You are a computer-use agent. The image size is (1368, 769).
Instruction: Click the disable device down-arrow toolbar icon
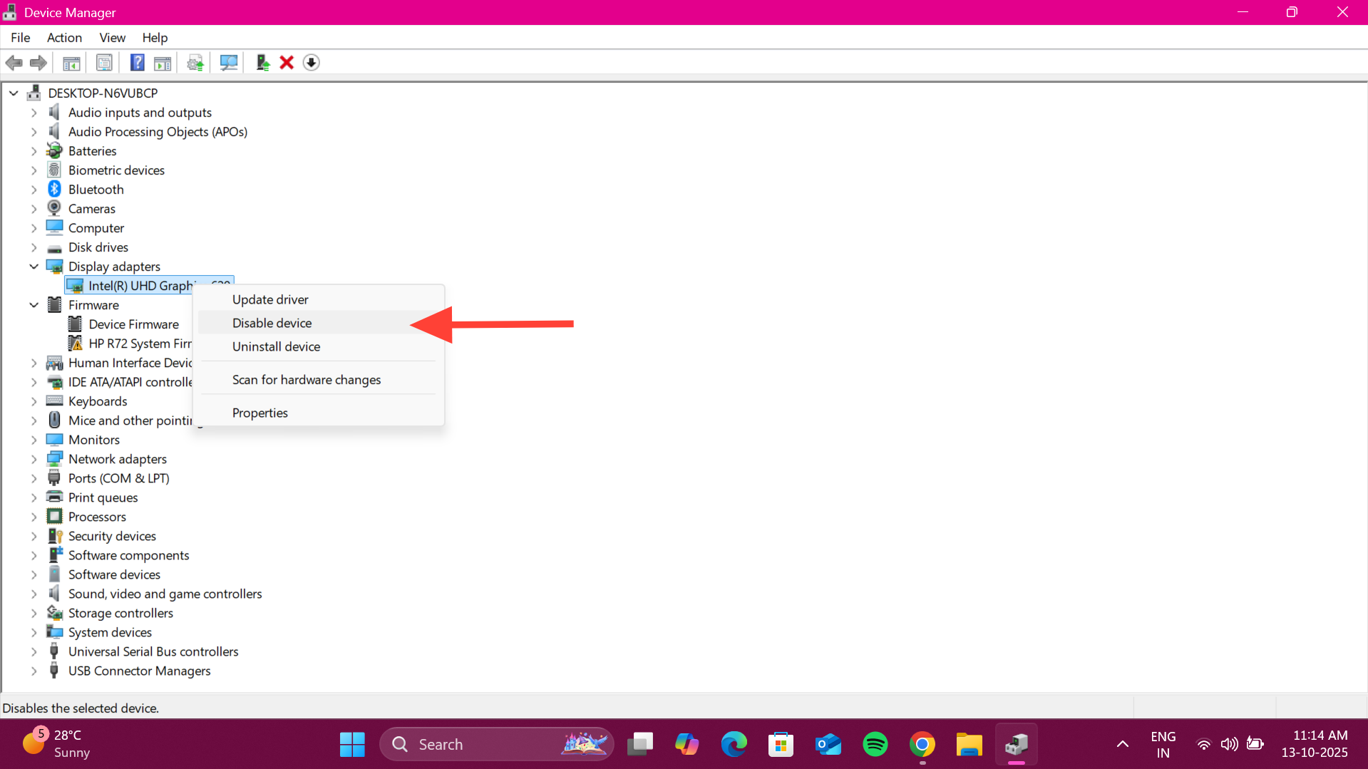point(311,63)
